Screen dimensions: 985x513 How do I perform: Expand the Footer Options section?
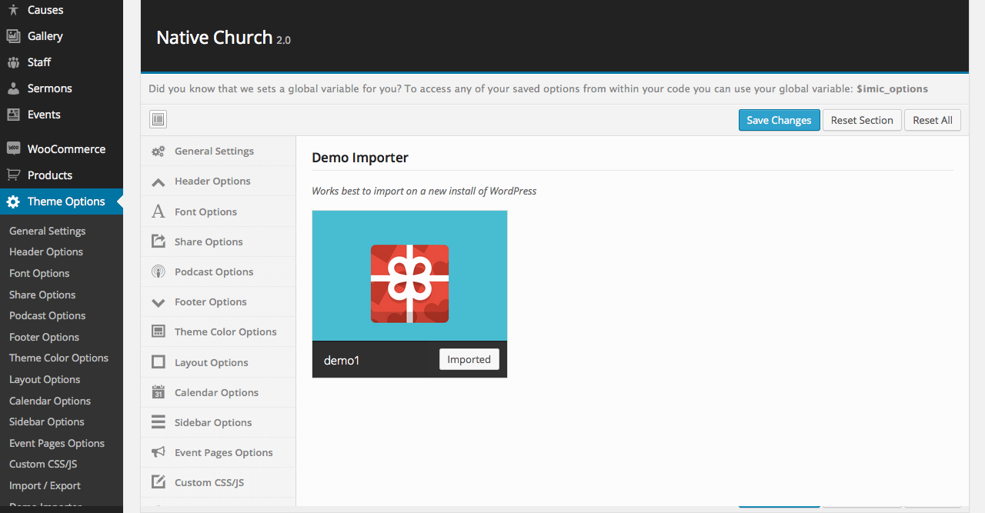coord(210,302)
